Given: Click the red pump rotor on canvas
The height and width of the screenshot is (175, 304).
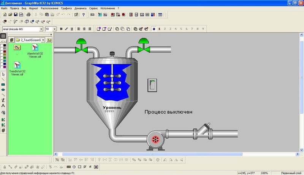Looking at the screenshot, I should (x=155, y=139).
